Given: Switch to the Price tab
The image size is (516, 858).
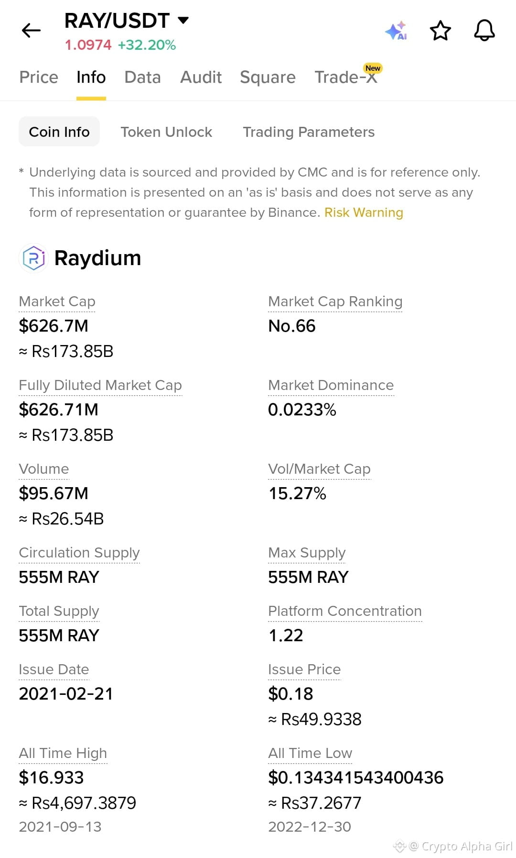Looking at the screenshot, I should (39, 77).
